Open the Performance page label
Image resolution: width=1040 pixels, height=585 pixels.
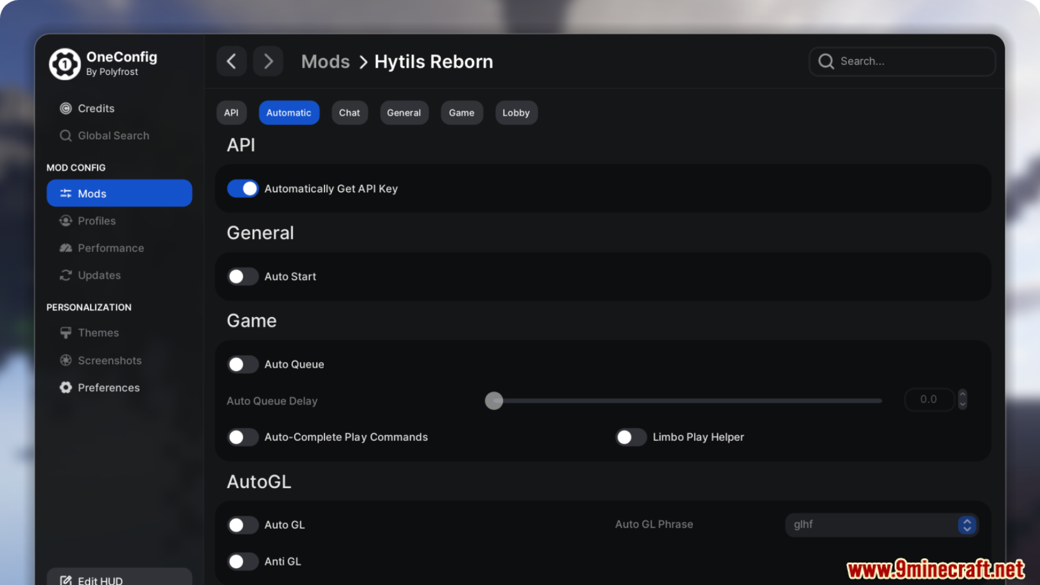[x=111, y=248]
